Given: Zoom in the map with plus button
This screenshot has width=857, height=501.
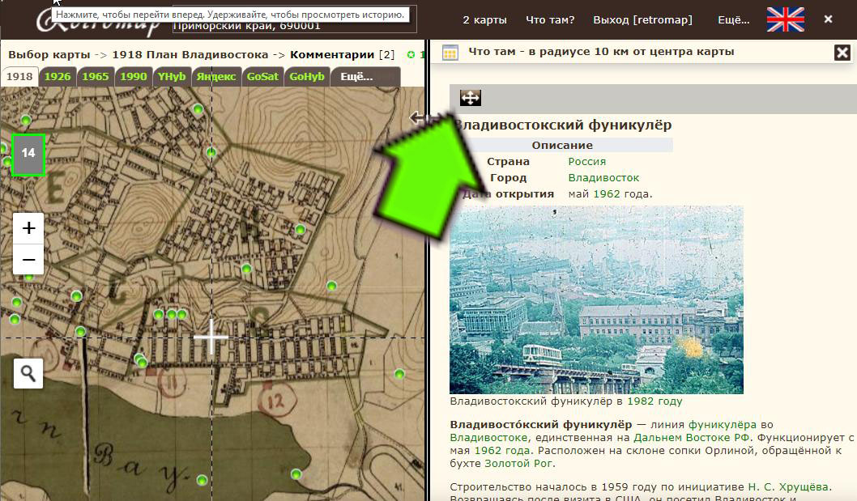Looking at the screenshot, I should (28, 228).
